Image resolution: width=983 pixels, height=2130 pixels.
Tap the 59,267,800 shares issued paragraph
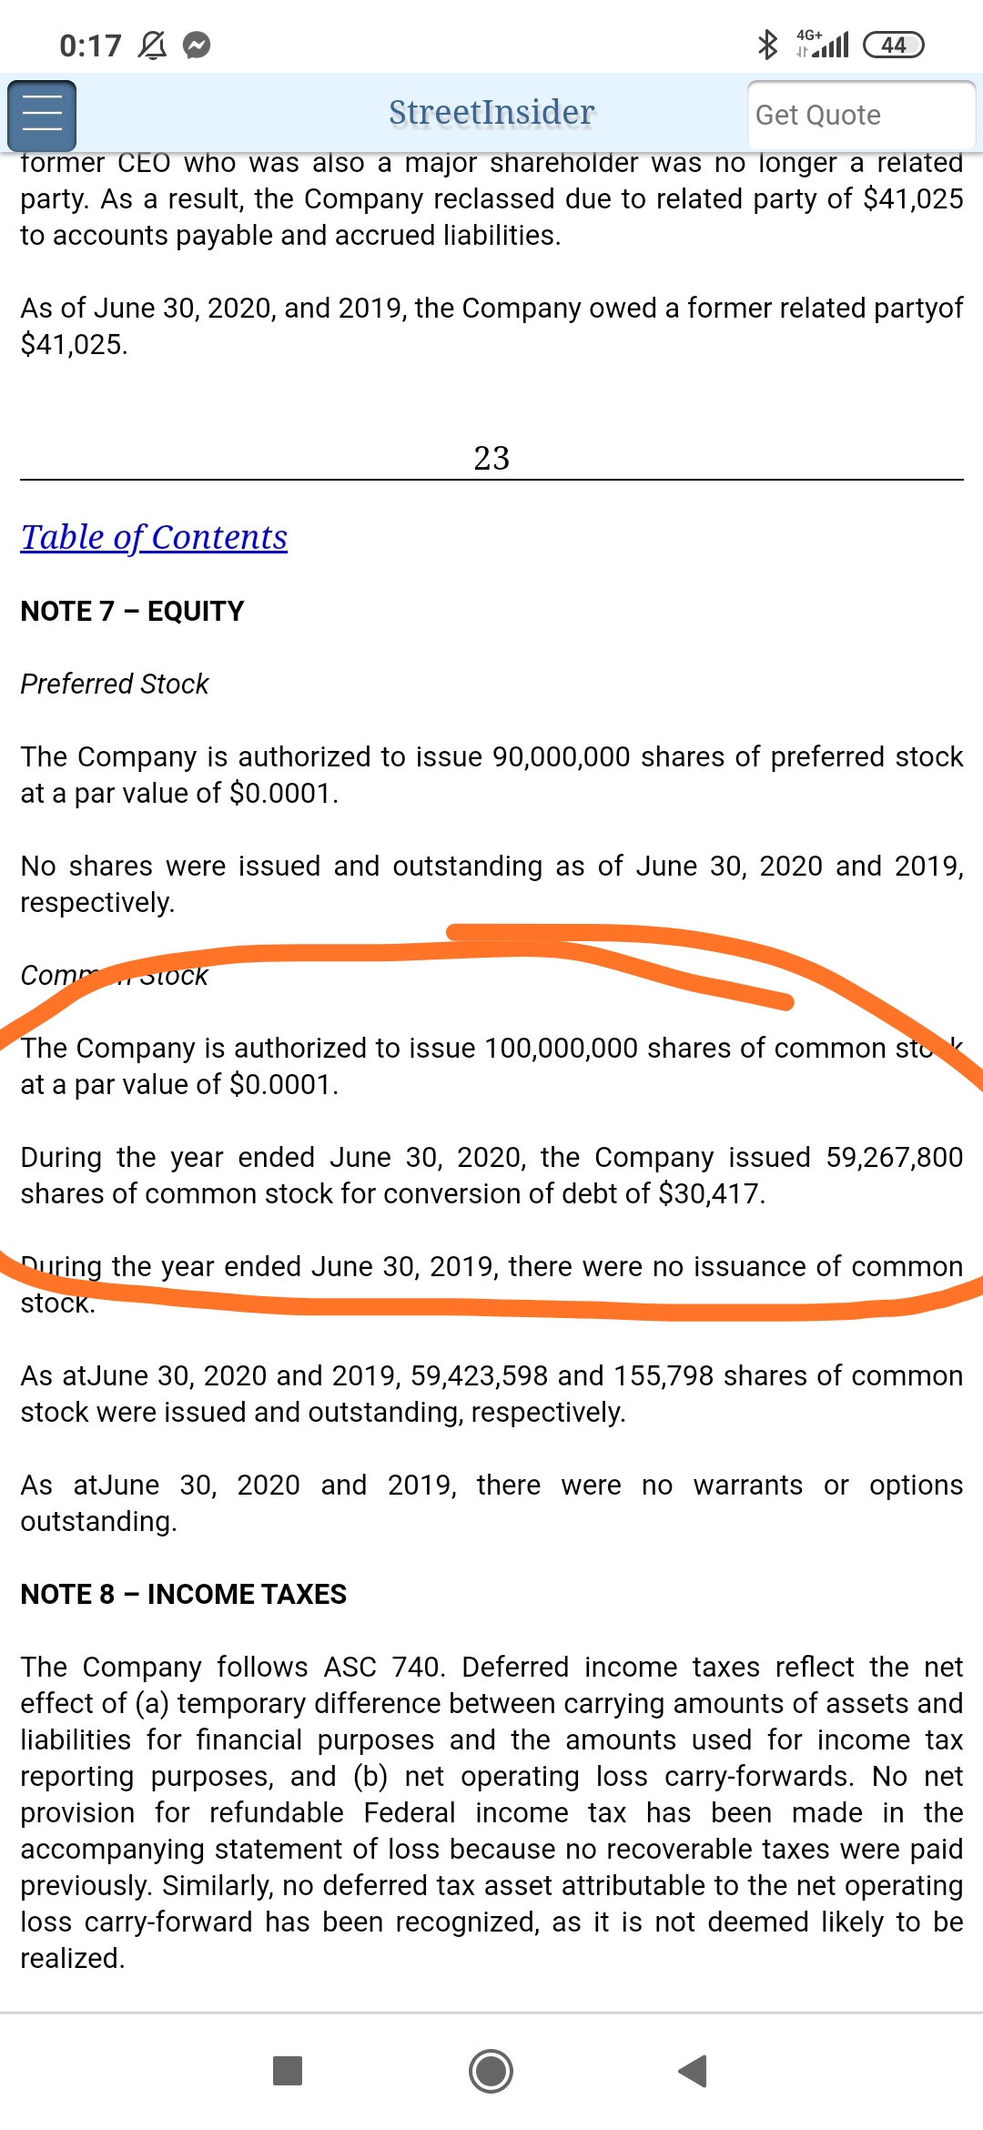(491, 1175)
